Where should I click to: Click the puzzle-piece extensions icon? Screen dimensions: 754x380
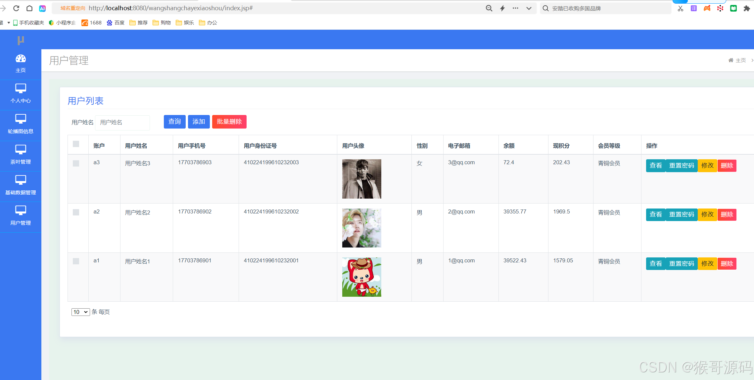pos(746,9)
